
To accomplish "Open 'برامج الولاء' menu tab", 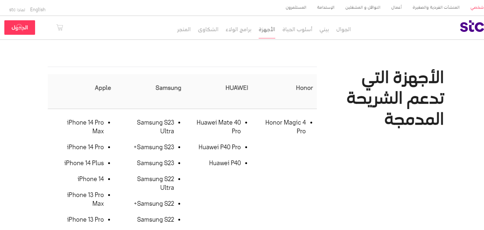I will point(238,29).
